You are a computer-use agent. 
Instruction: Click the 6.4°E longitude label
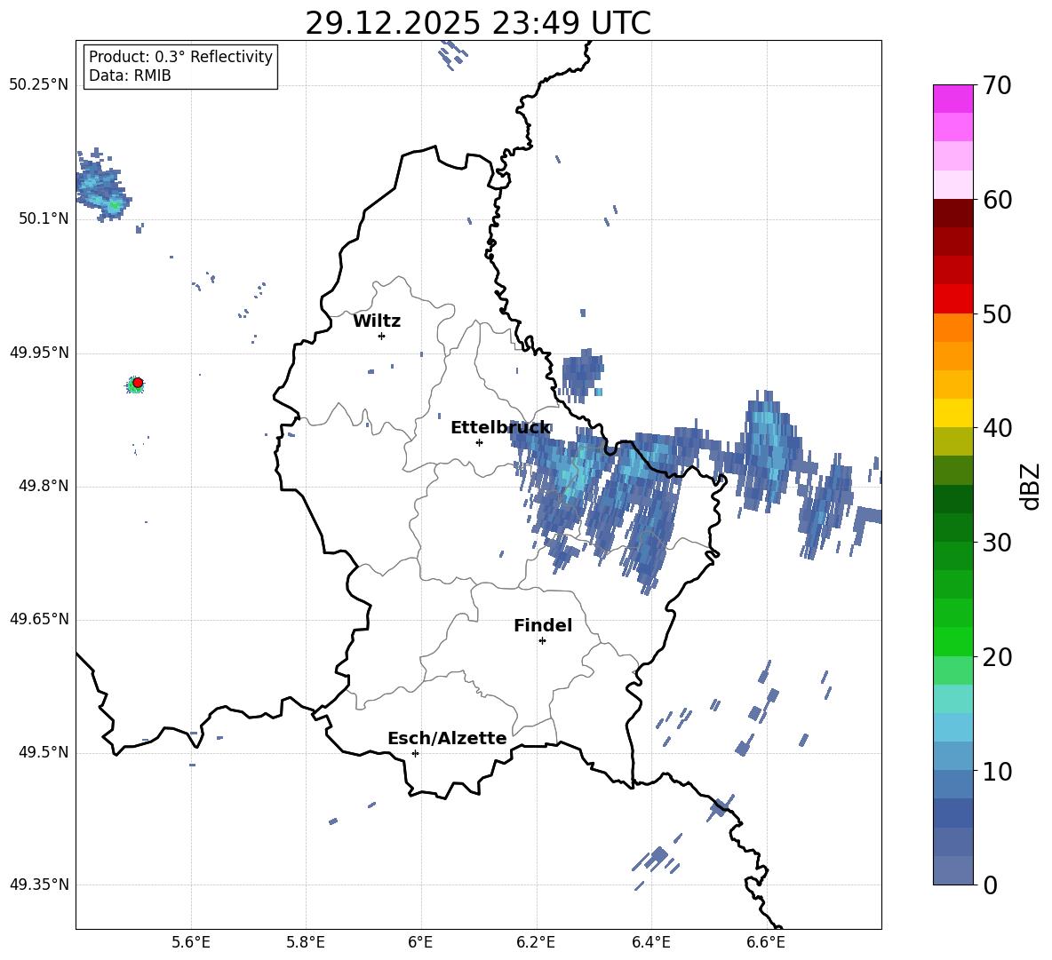coord(650,942)
